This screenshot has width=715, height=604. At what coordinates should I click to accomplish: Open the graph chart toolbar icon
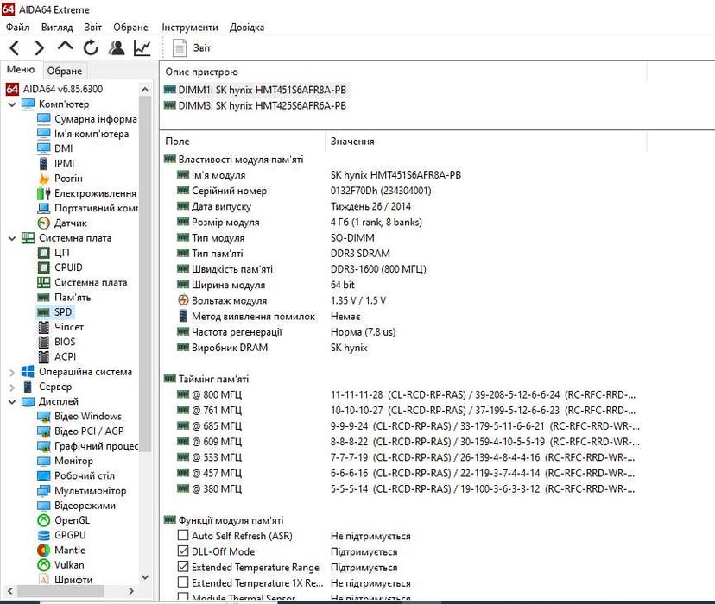(142, 47)
